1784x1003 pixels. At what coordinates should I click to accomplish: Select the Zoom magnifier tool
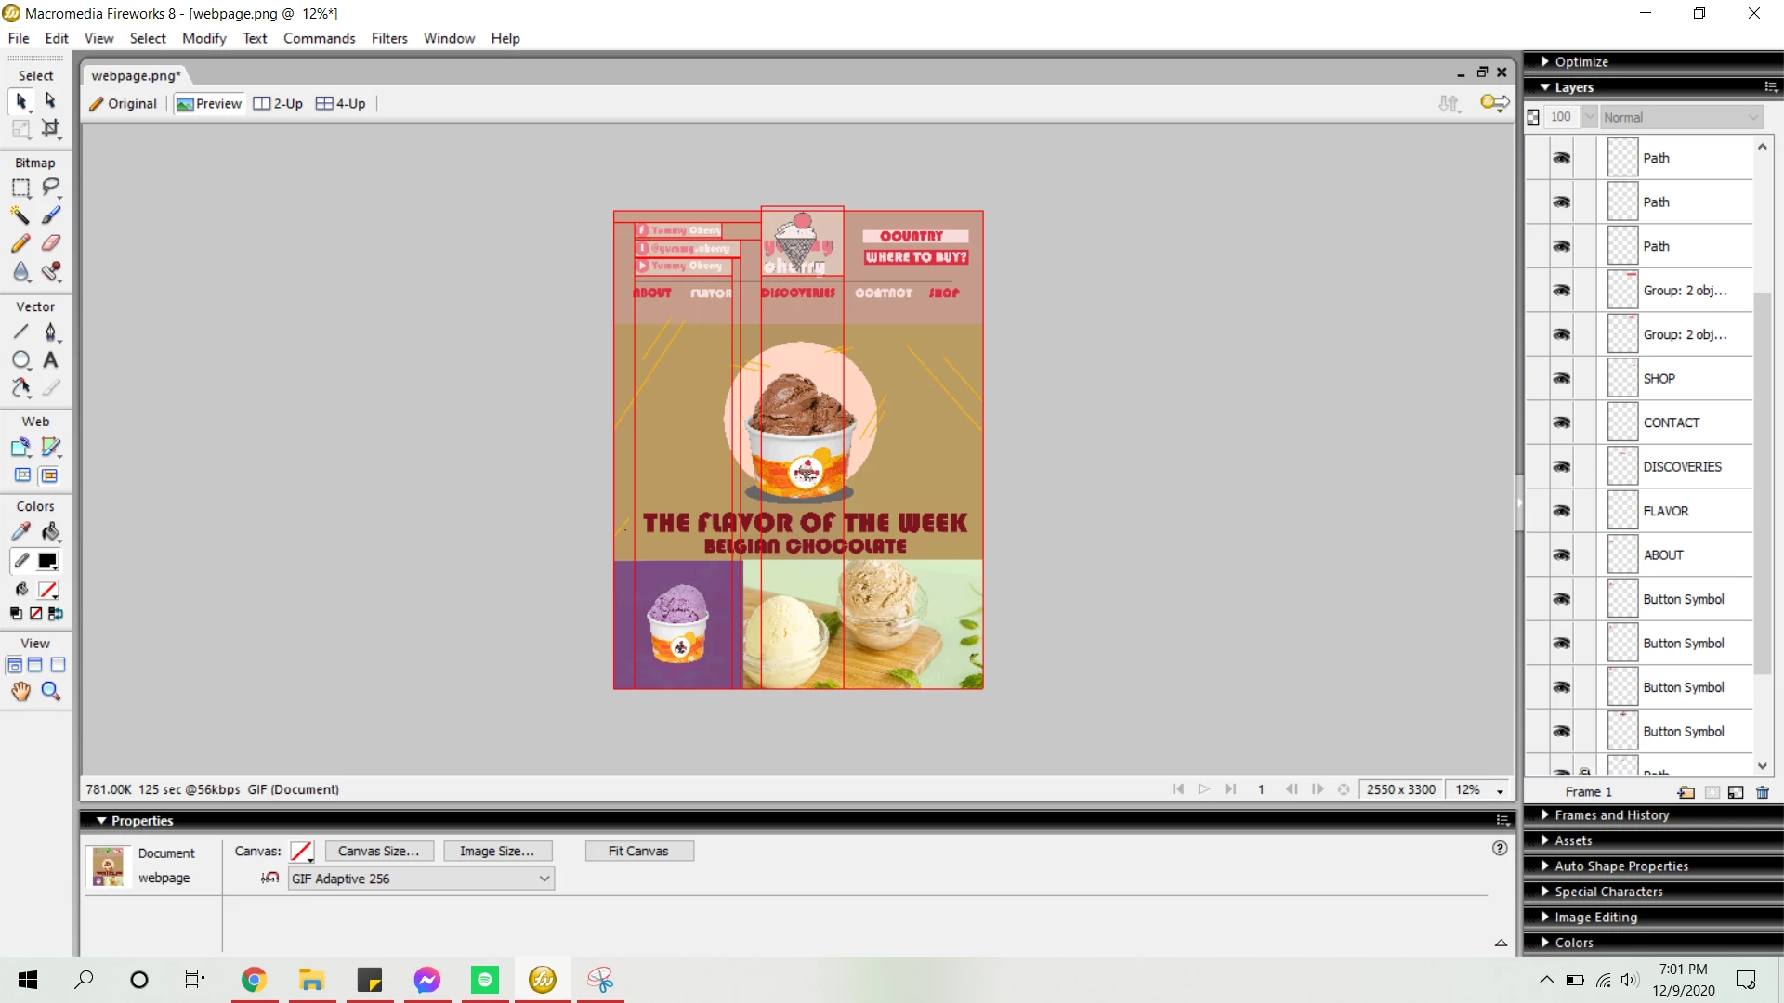[x=50, y=691]
